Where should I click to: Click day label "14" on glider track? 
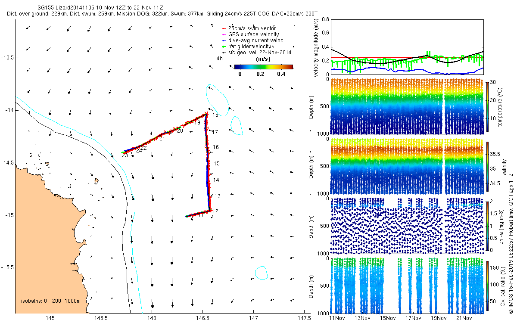216,180
